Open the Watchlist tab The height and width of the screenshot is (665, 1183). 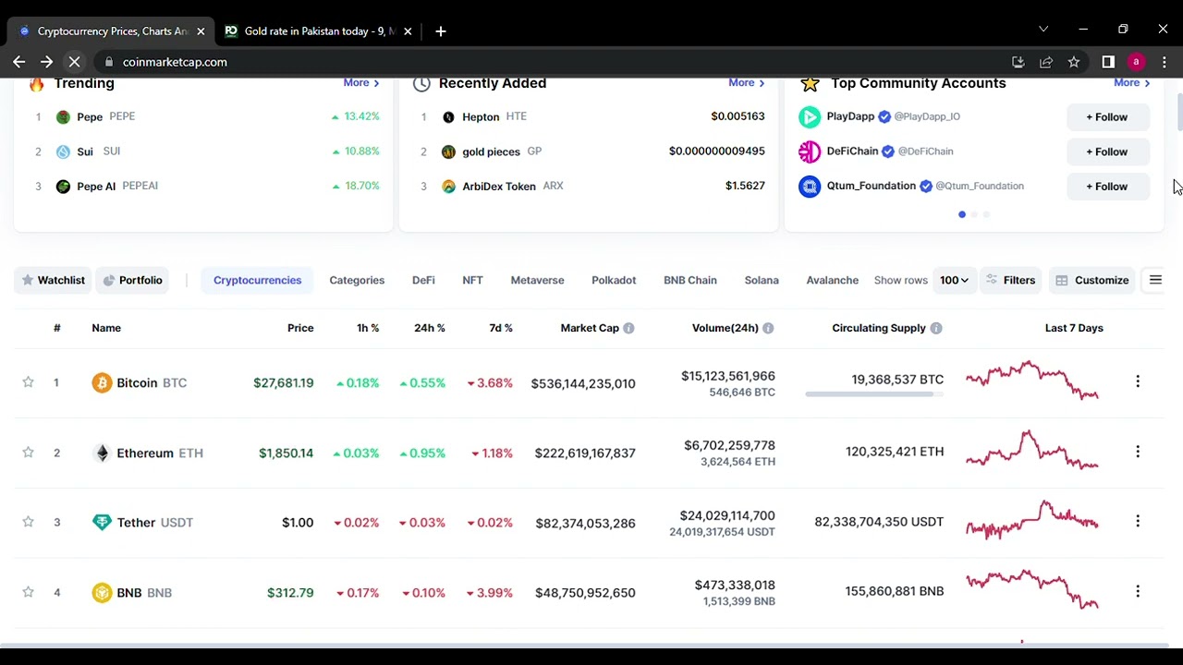[53, 280]
